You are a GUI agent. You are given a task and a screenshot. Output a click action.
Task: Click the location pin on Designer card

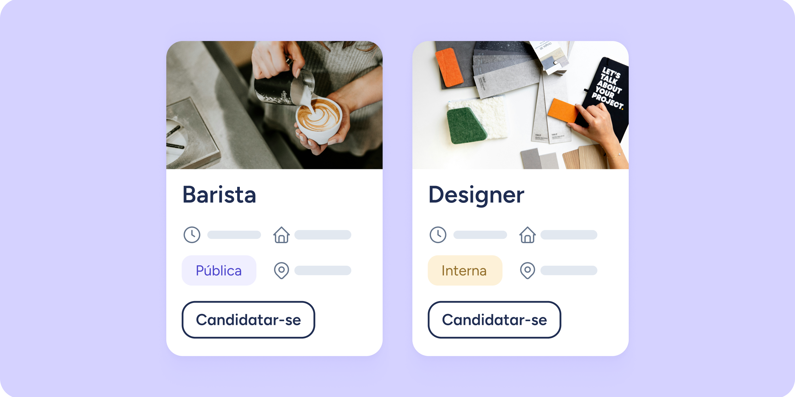[528, 271]
